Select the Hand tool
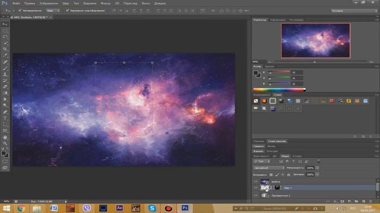 5,137
